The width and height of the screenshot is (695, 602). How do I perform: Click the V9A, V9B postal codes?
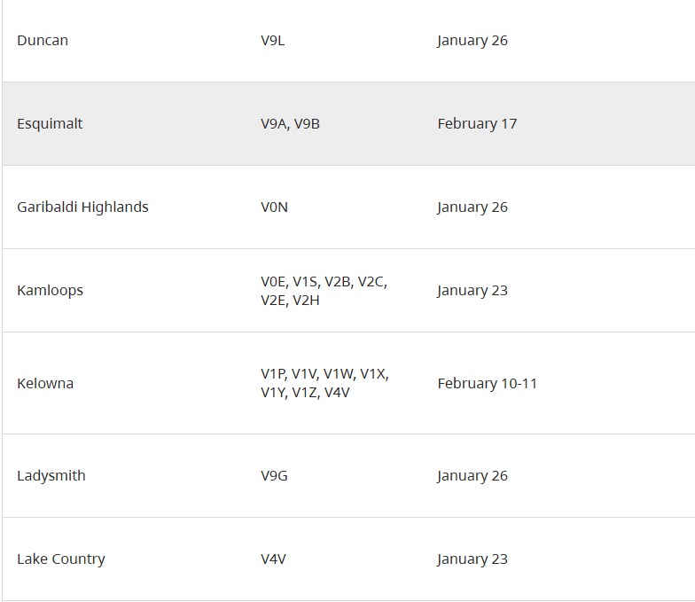290,124
